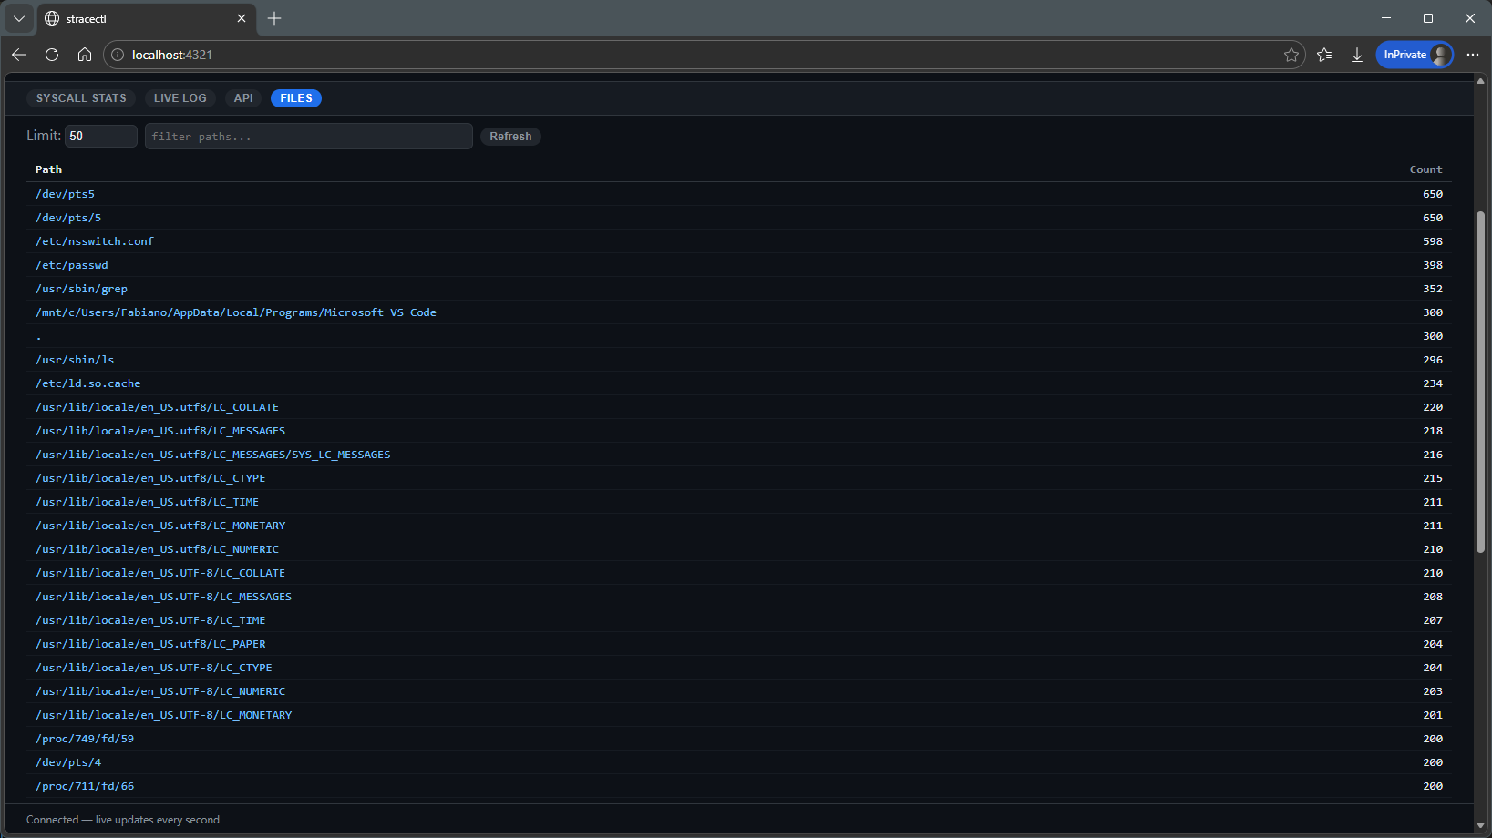Open a new browser tab
Viewport: 1492px width, 838px height.
tap(274, 18)
